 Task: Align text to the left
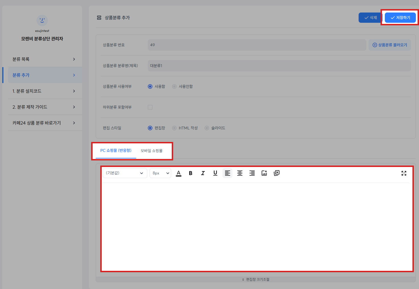[227, 173]
